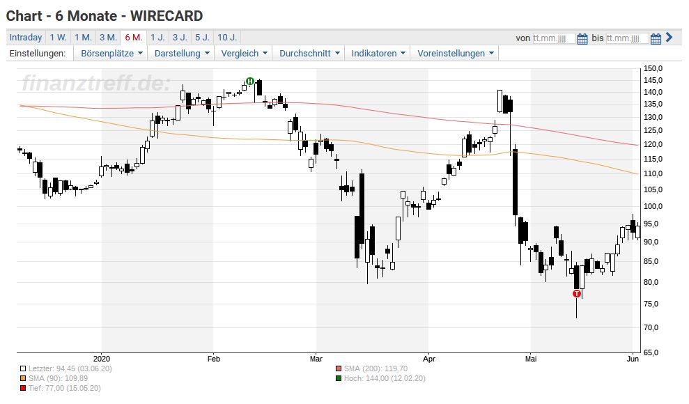Click the 'Letzter: 94,45 (03.06.20)' legend text
Viewport: 689px width, 404px height.
click(x=70, y=369)
